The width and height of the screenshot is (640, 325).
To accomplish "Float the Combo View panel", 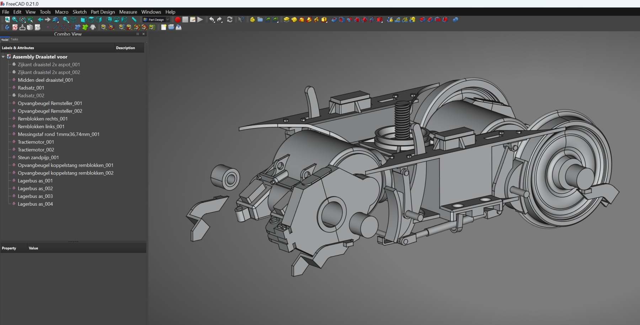I will tap(138, 34).
